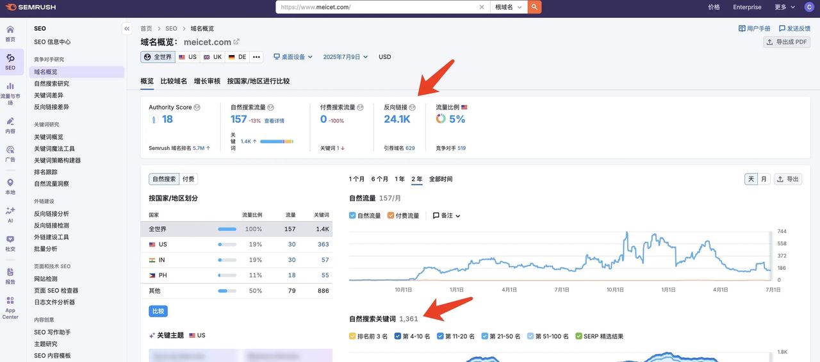Viewport: 820px width, 362px height.
Task: Open the 首页 home sidebar icon
Action: pos(10,33)
